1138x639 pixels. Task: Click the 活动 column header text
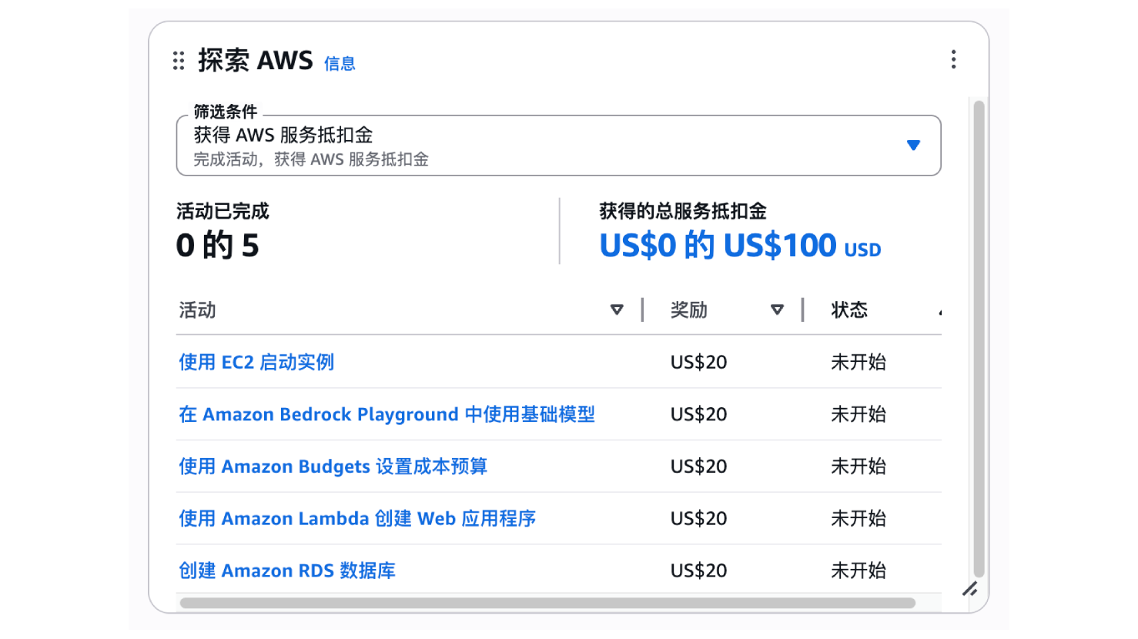click(198, 310)
